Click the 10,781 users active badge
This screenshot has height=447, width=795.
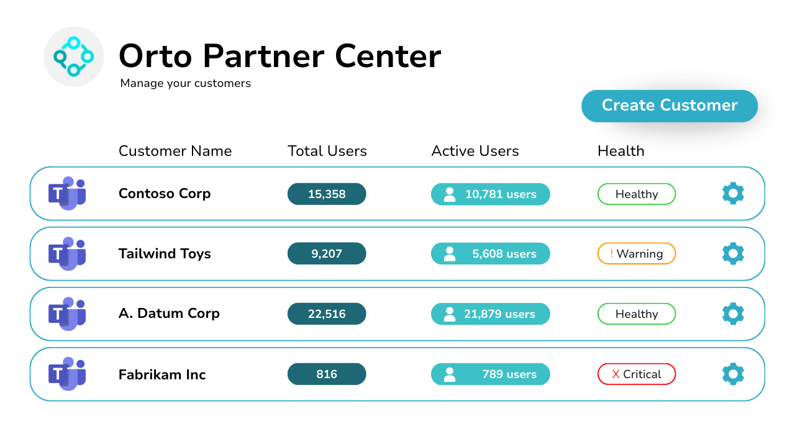click(491, 194)
